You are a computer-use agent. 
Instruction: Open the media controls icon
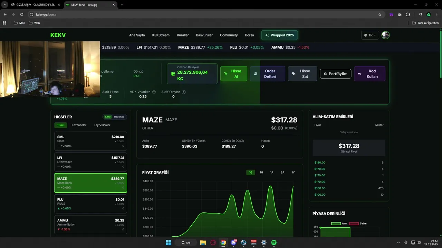pos(420,14)
